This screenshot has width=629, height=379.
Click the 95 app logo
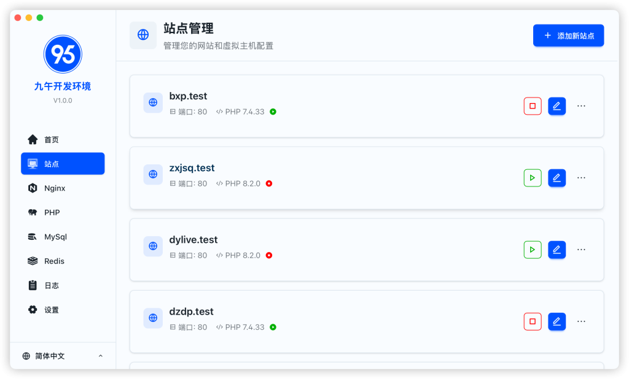tap(63, 55)
